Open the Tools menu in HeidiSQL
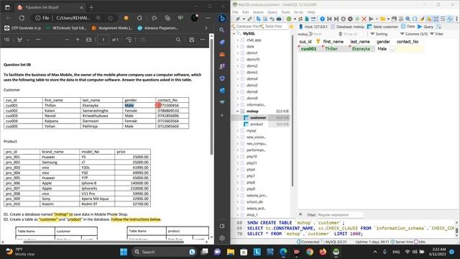 [286, 12]
